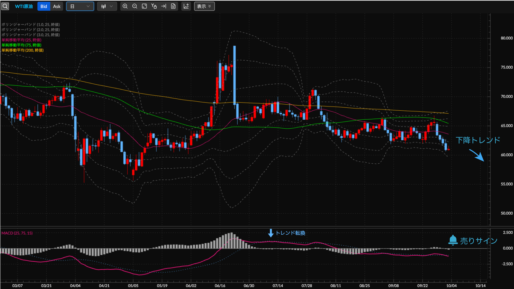Viewport: 514px width, 289px height.
Task: Open the document/report icon in toolbar
Action: [x=173, y=6]
